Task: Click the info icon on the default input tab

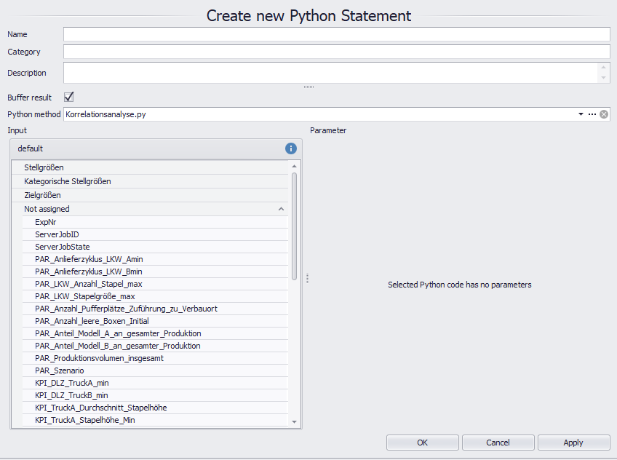Action: click(x=290, y=148)
